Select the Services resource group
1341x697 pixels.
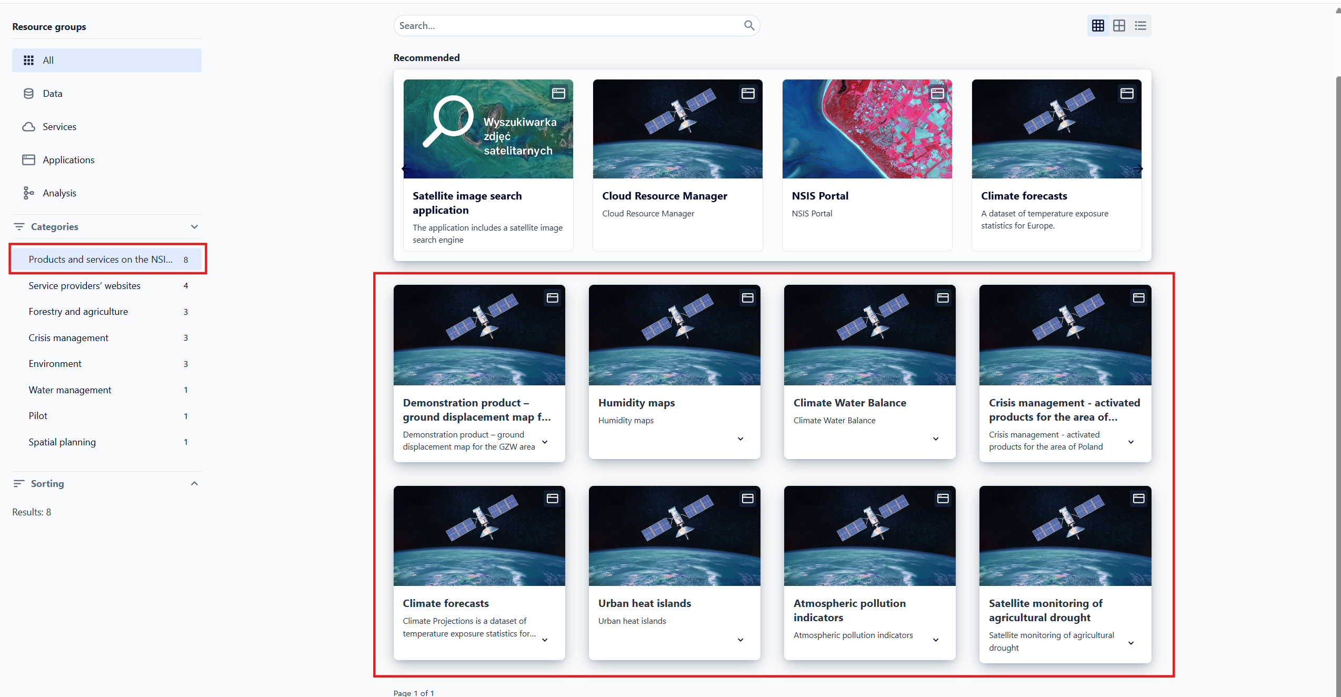point(106,126)
